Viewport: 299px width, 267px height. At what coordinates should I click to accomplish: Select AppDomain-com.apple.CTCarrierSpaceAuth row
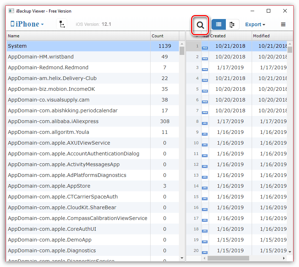click(x=93, y=197)
